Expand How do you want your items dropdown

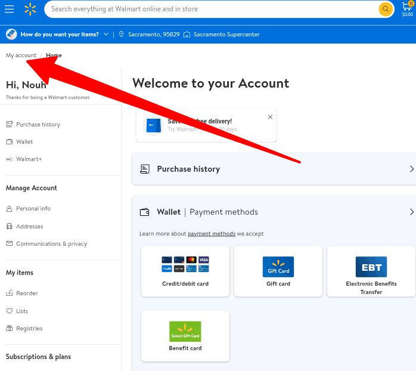pyautogui.click(x=106, y=34)
